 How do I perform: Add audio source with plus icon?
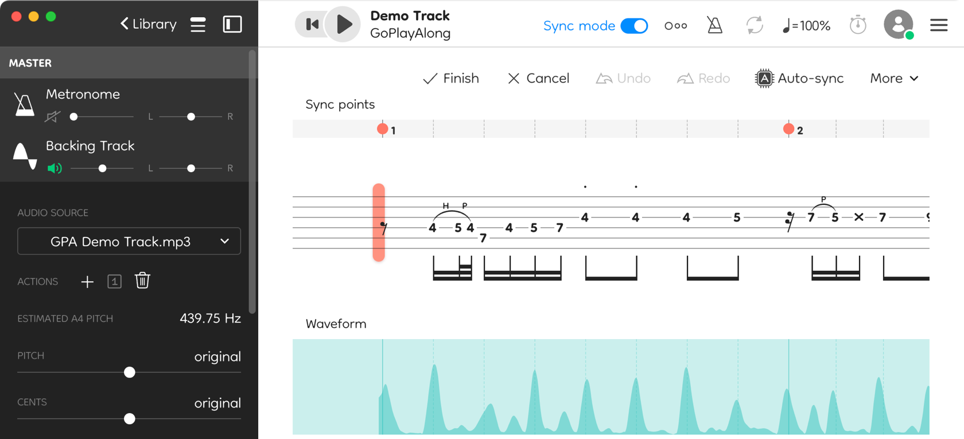pos(87,281)
